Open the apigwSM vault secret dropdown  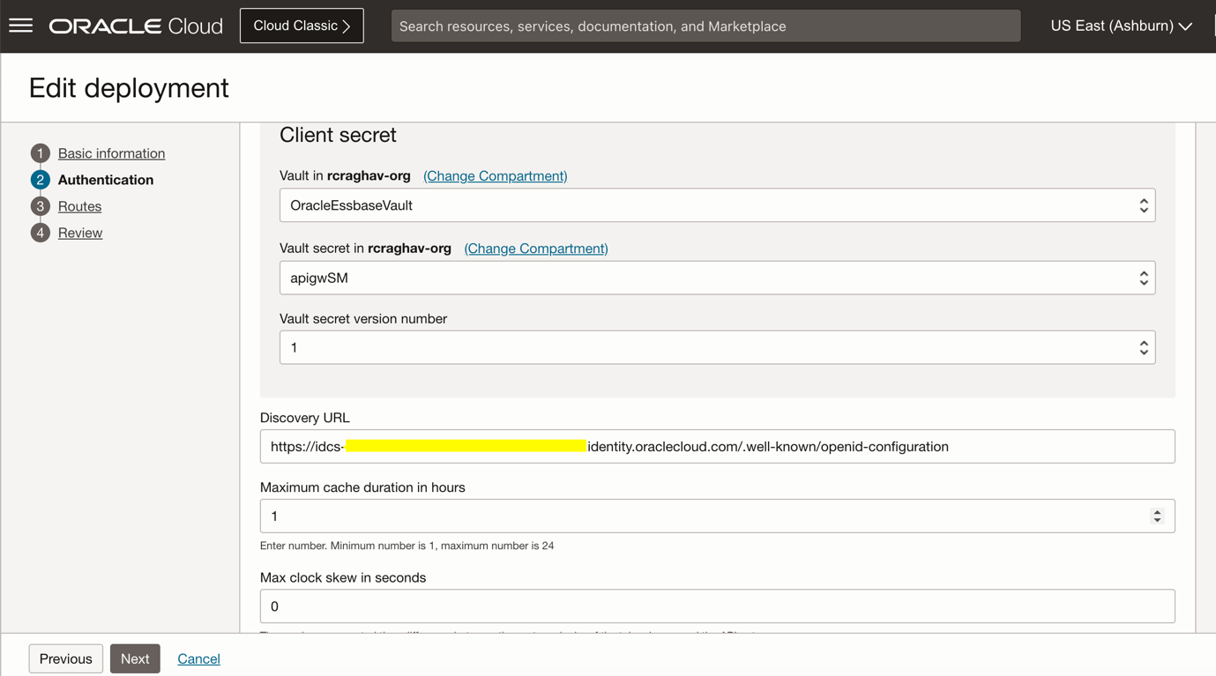point(717,278)
